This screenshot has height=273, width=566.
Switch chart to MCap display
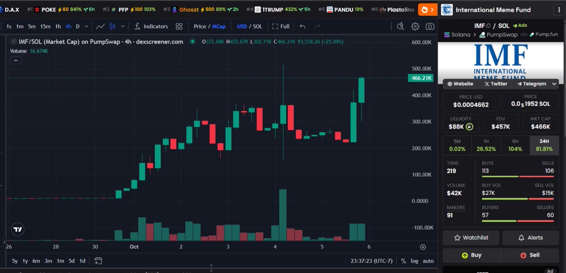coord(219,26)
